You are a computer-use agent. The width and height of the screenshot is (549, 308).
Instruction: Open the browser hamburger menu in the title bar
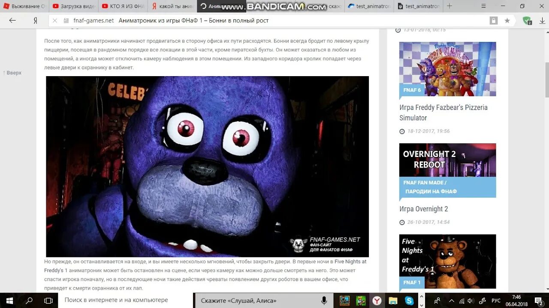(483, 6)
